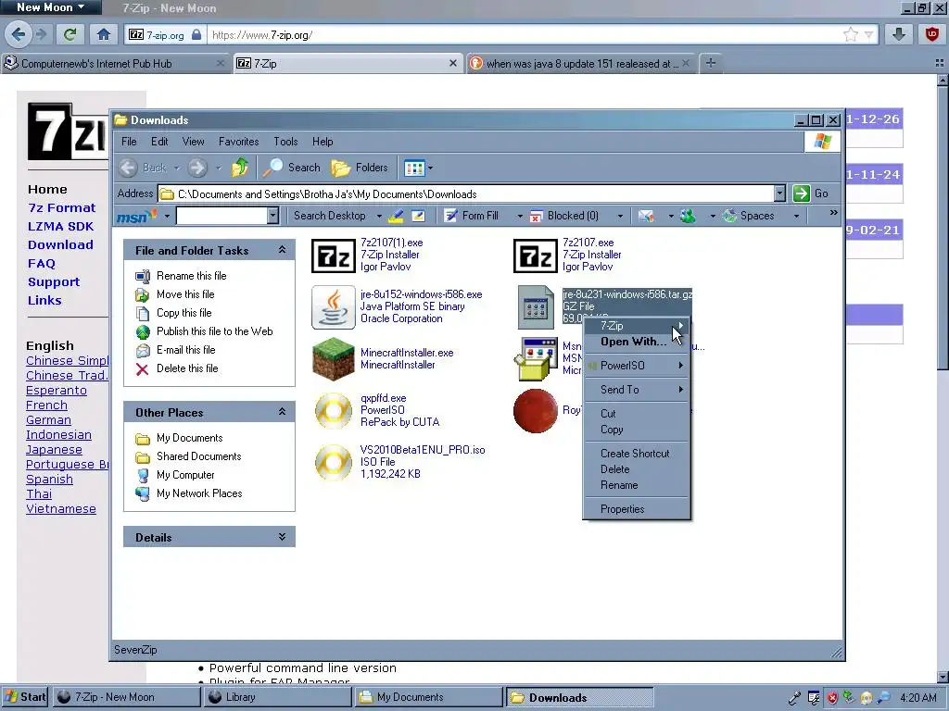949x711 pixels.
Task: Select the jre-8u231 tar.gz file icon
Action: (x=536, y=307)
